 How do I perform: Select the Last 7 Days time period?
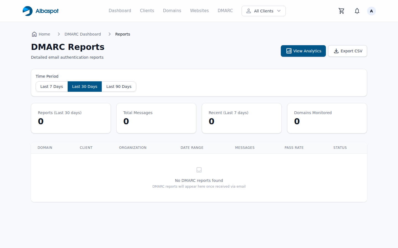(52, 86)
